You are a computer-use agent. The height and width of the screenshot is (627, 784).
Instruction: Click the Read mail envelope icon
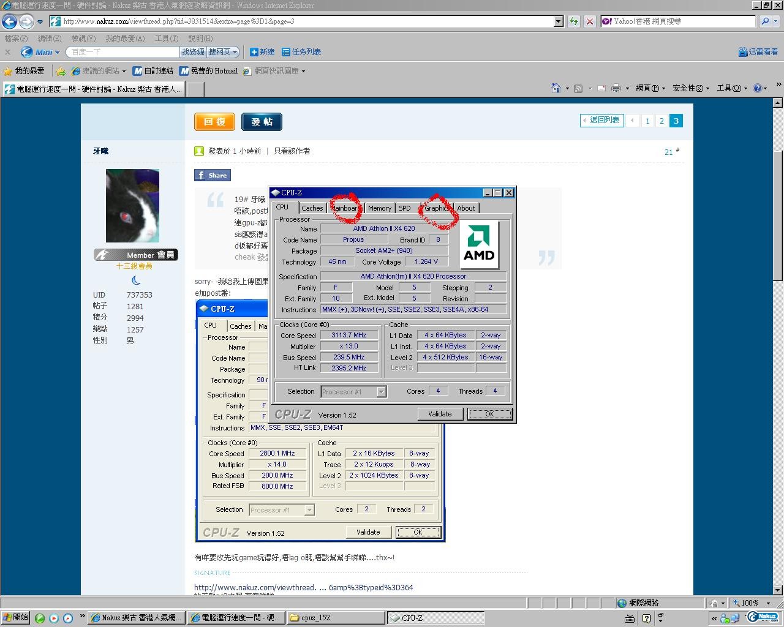[x=601, y=88]
